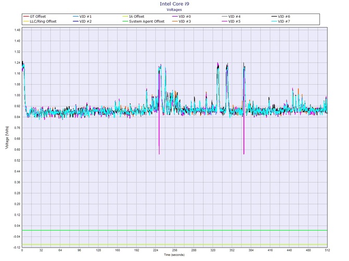Click the VID #0 legend label

tap(185, 17)
